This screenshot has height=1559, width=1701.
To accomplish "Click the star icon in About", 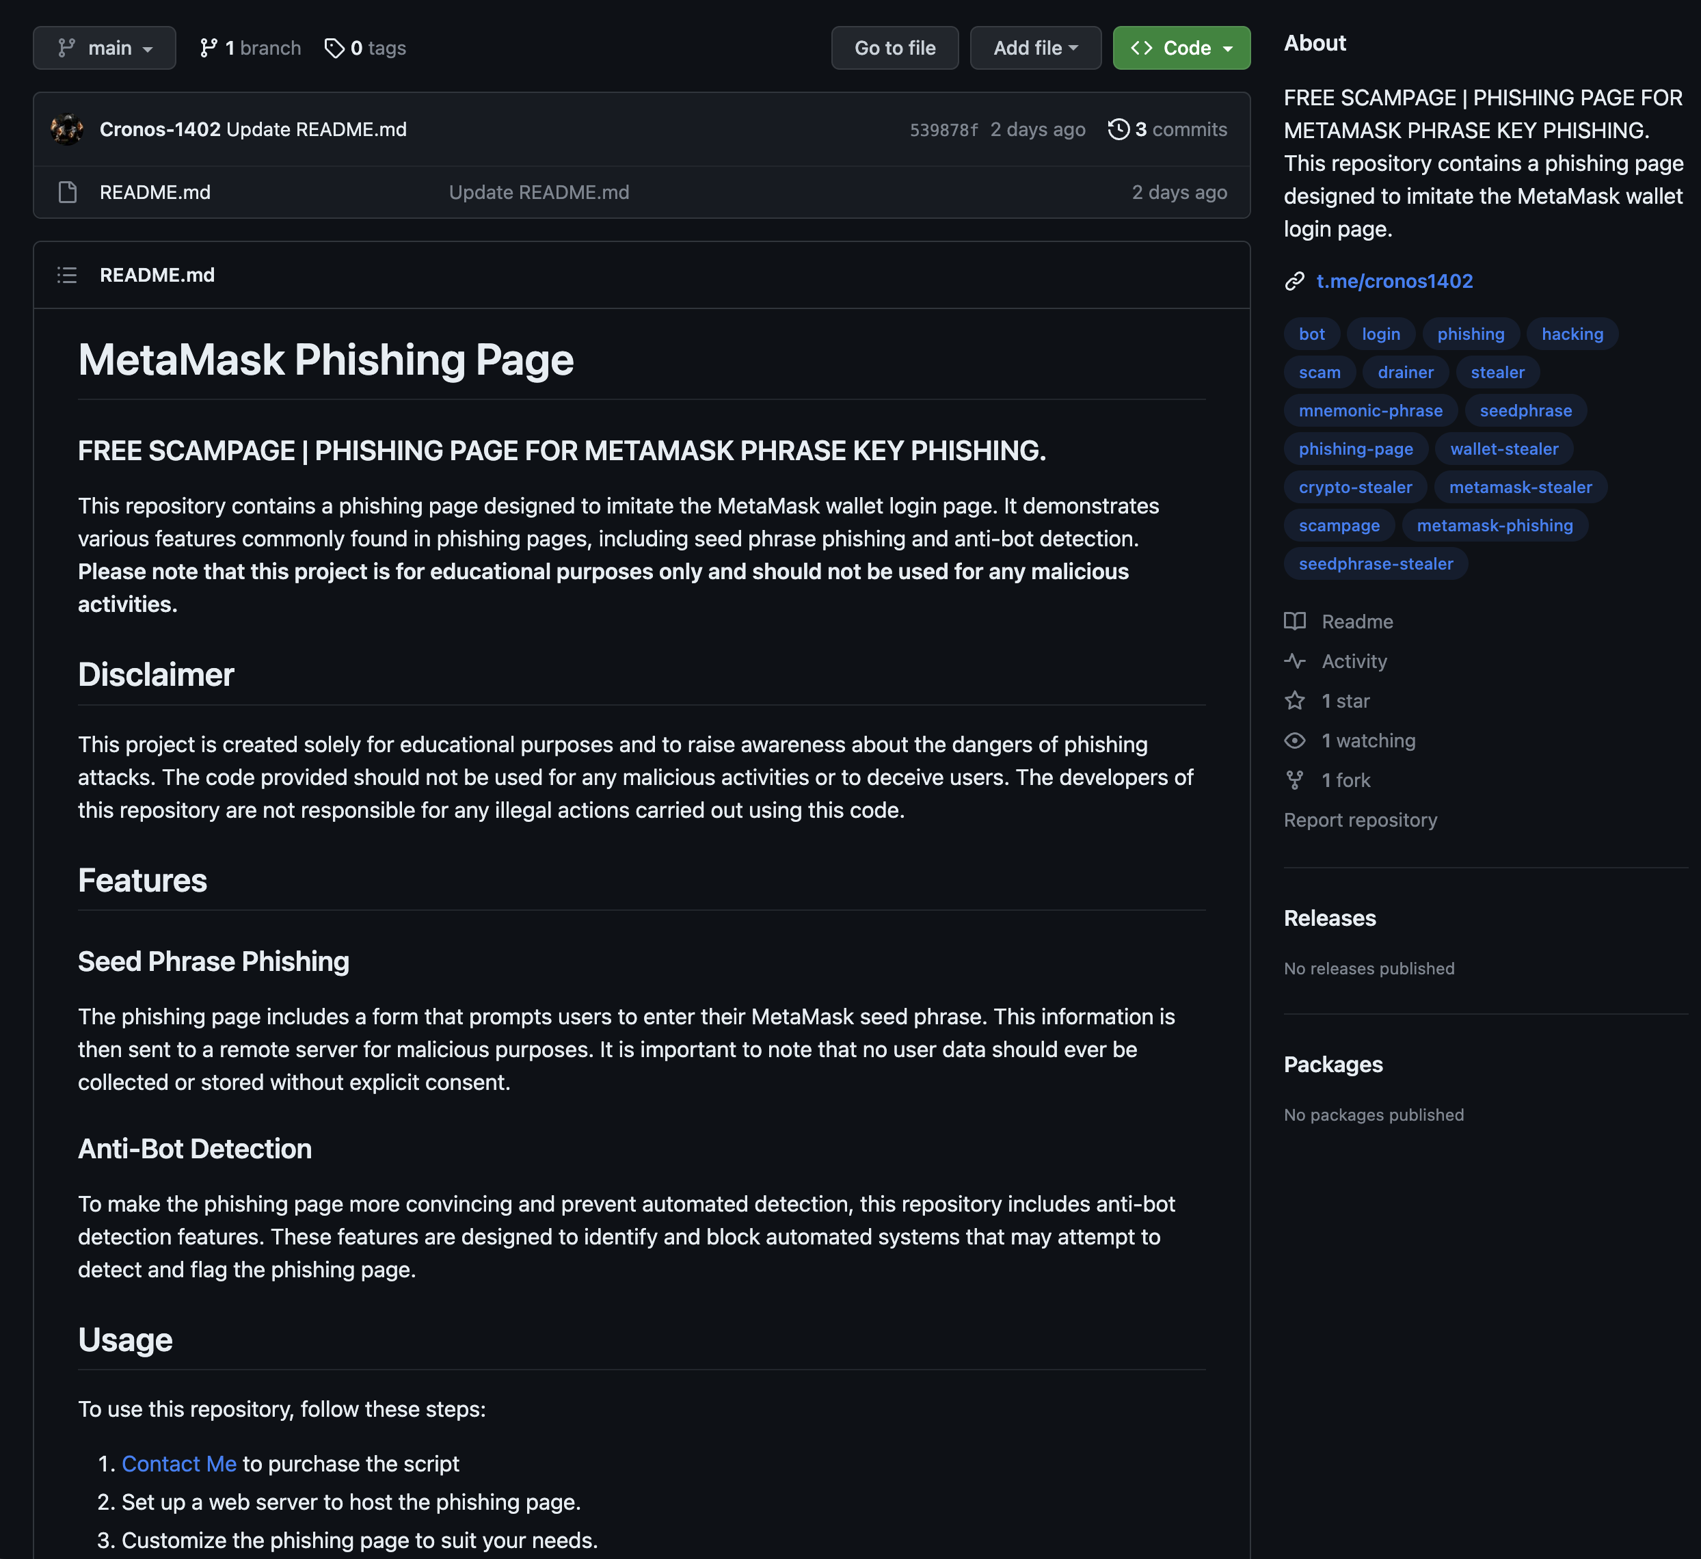I will pos(1294,701).
